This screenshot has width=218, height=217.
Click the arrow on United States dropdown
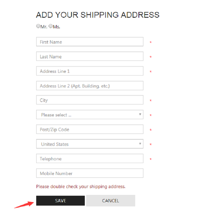(x=140, y=144)
